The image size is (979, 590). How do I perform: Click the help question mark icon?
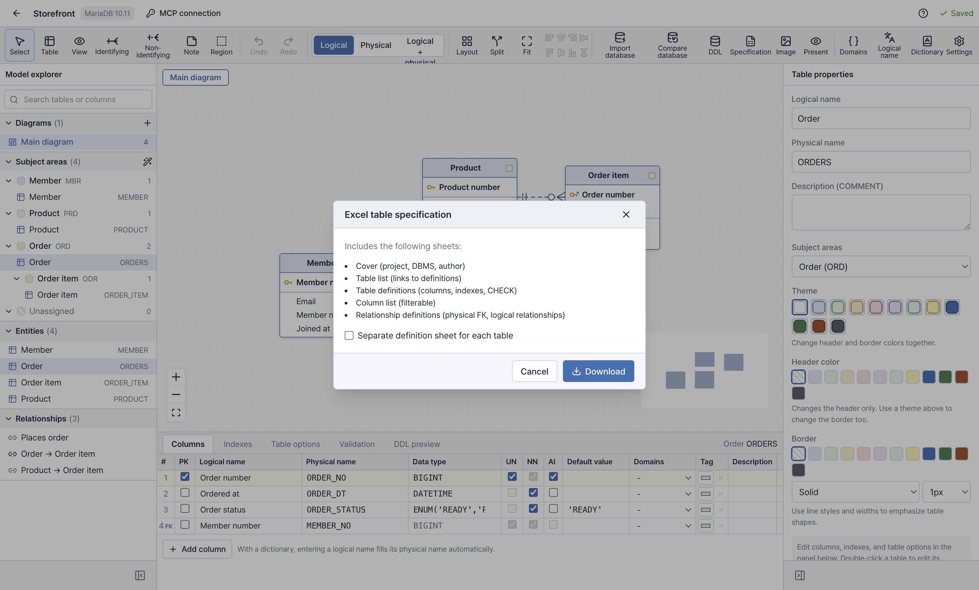[x=923, y=13]
